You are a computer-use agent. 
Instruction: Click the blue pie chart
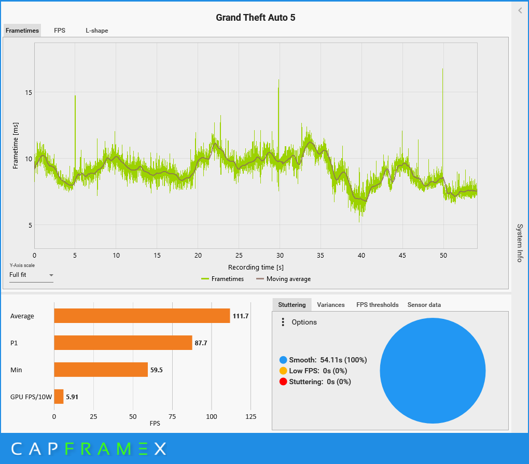433,371
